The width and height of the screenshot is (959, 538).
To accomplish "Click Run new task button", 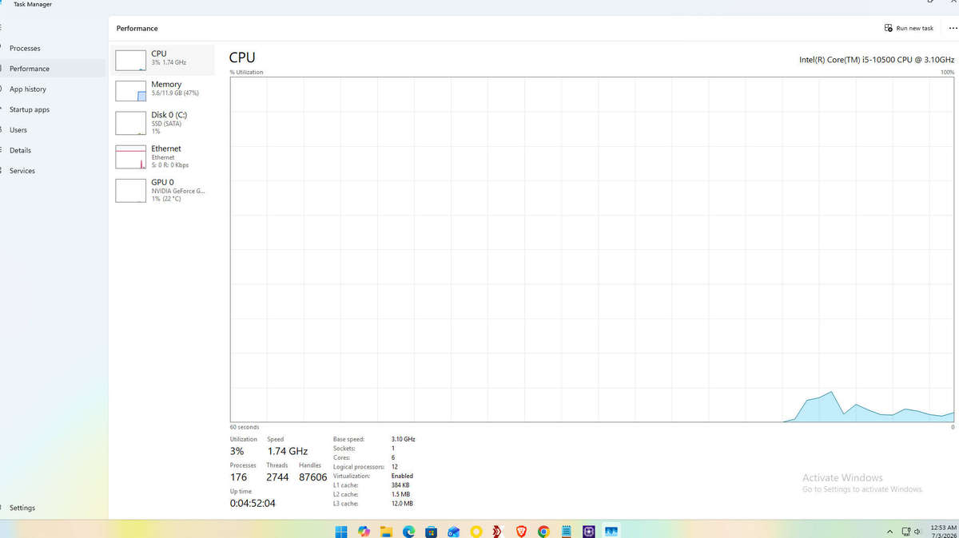I will pyautogui.click(x=909, y=28).
